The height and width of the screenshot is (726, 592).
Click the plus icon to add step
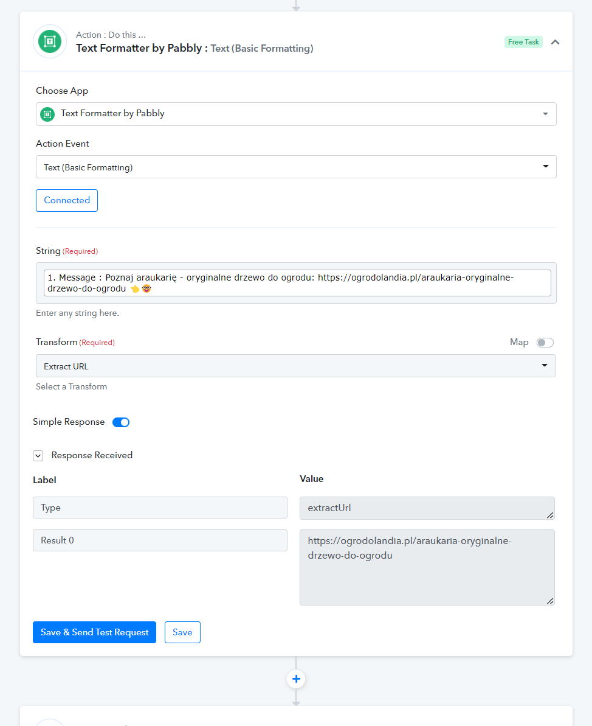pos(296,679)
